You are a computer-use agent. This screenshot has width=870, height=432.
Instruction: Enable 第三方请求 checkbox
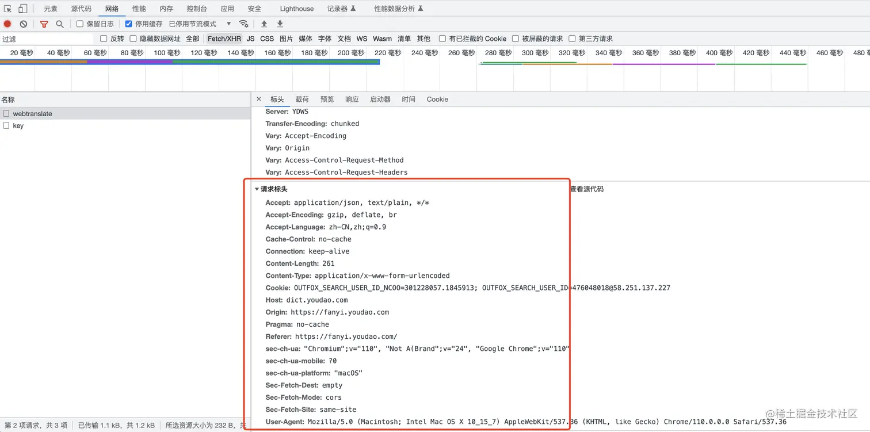pyautogui.click(x=572, y=39)
